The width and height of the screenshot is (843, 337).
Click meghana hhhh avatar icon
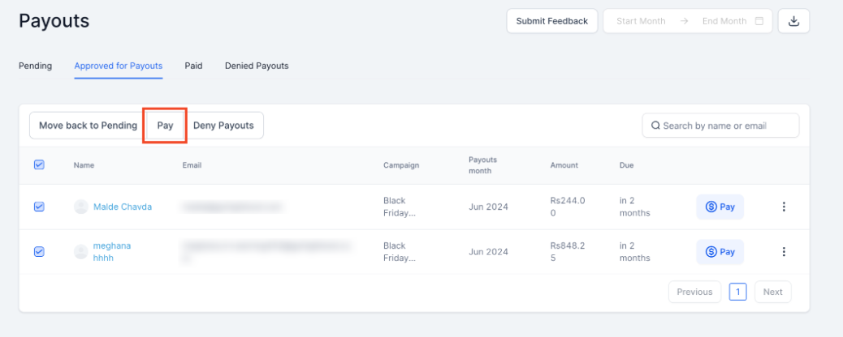point(80,252)
